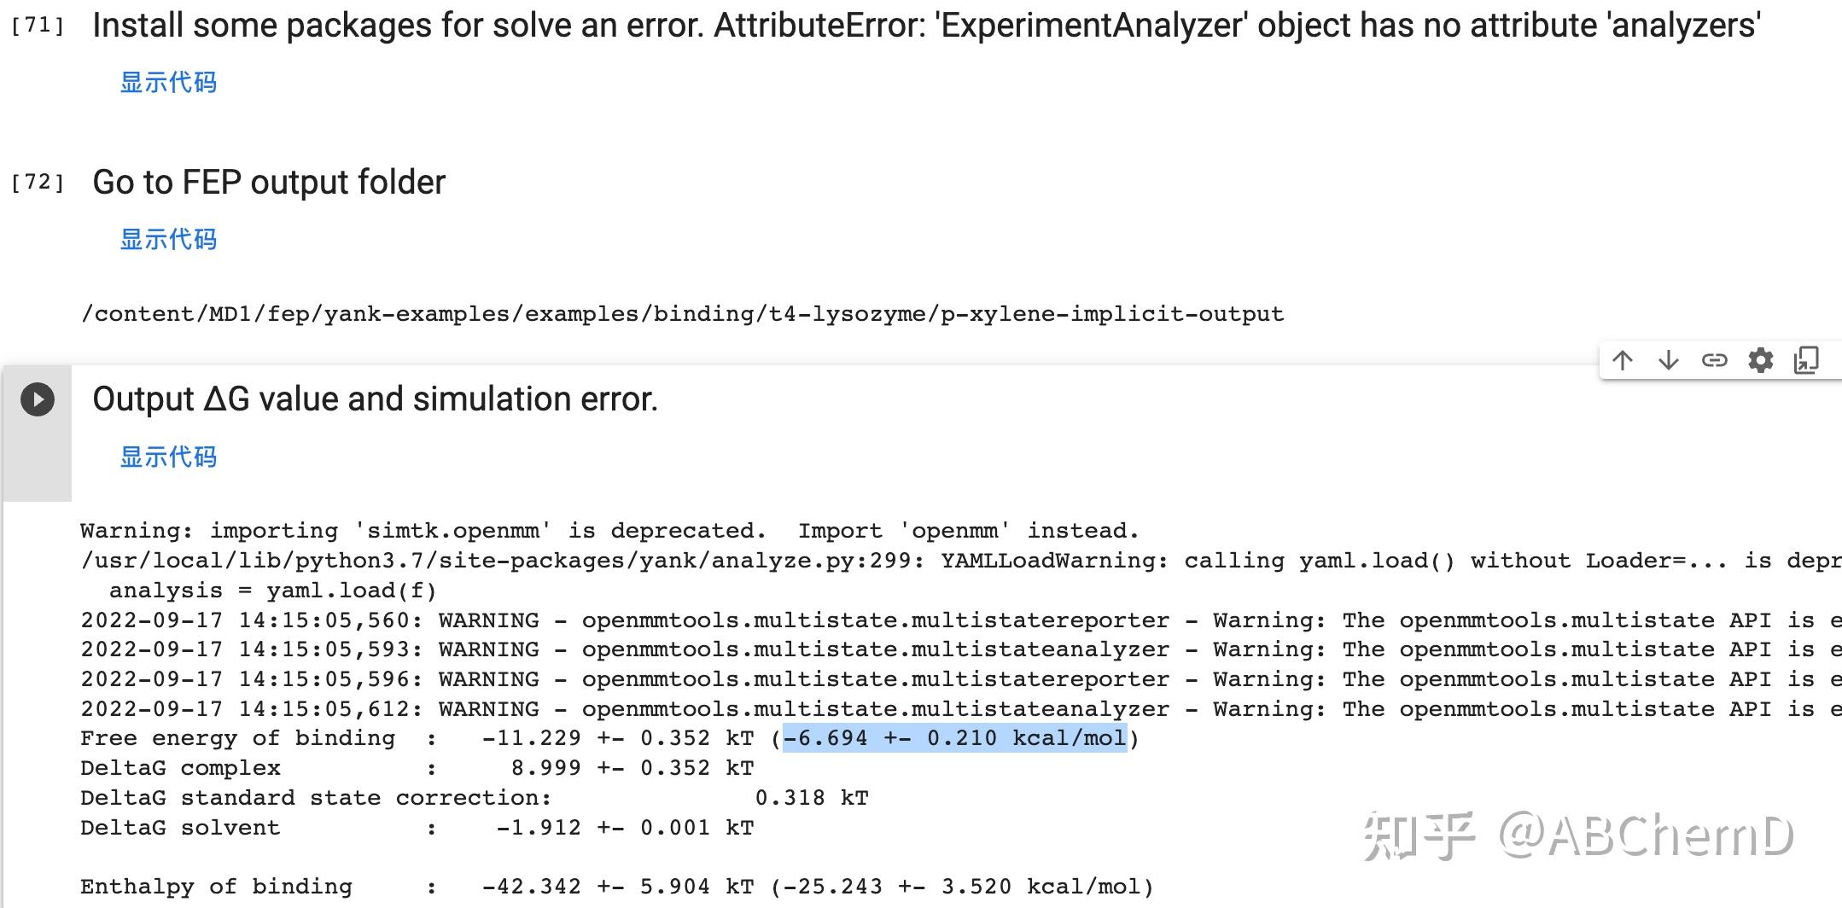Show code under Go to FEP output folder

coord(168,240)
